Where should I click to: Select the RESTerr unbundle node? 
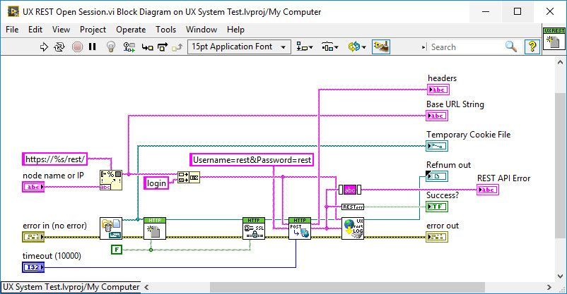353,207
